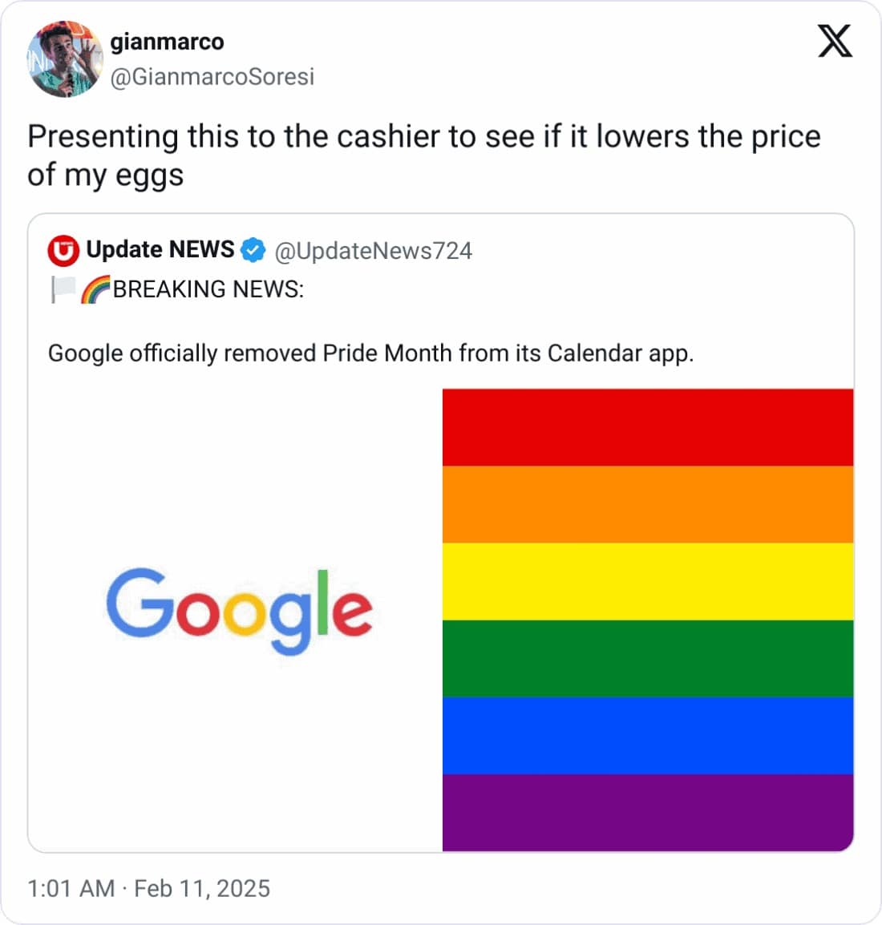The image size is (882, 925).
Task: Open gianmarco's profile picture
Action: click(65, 59)
